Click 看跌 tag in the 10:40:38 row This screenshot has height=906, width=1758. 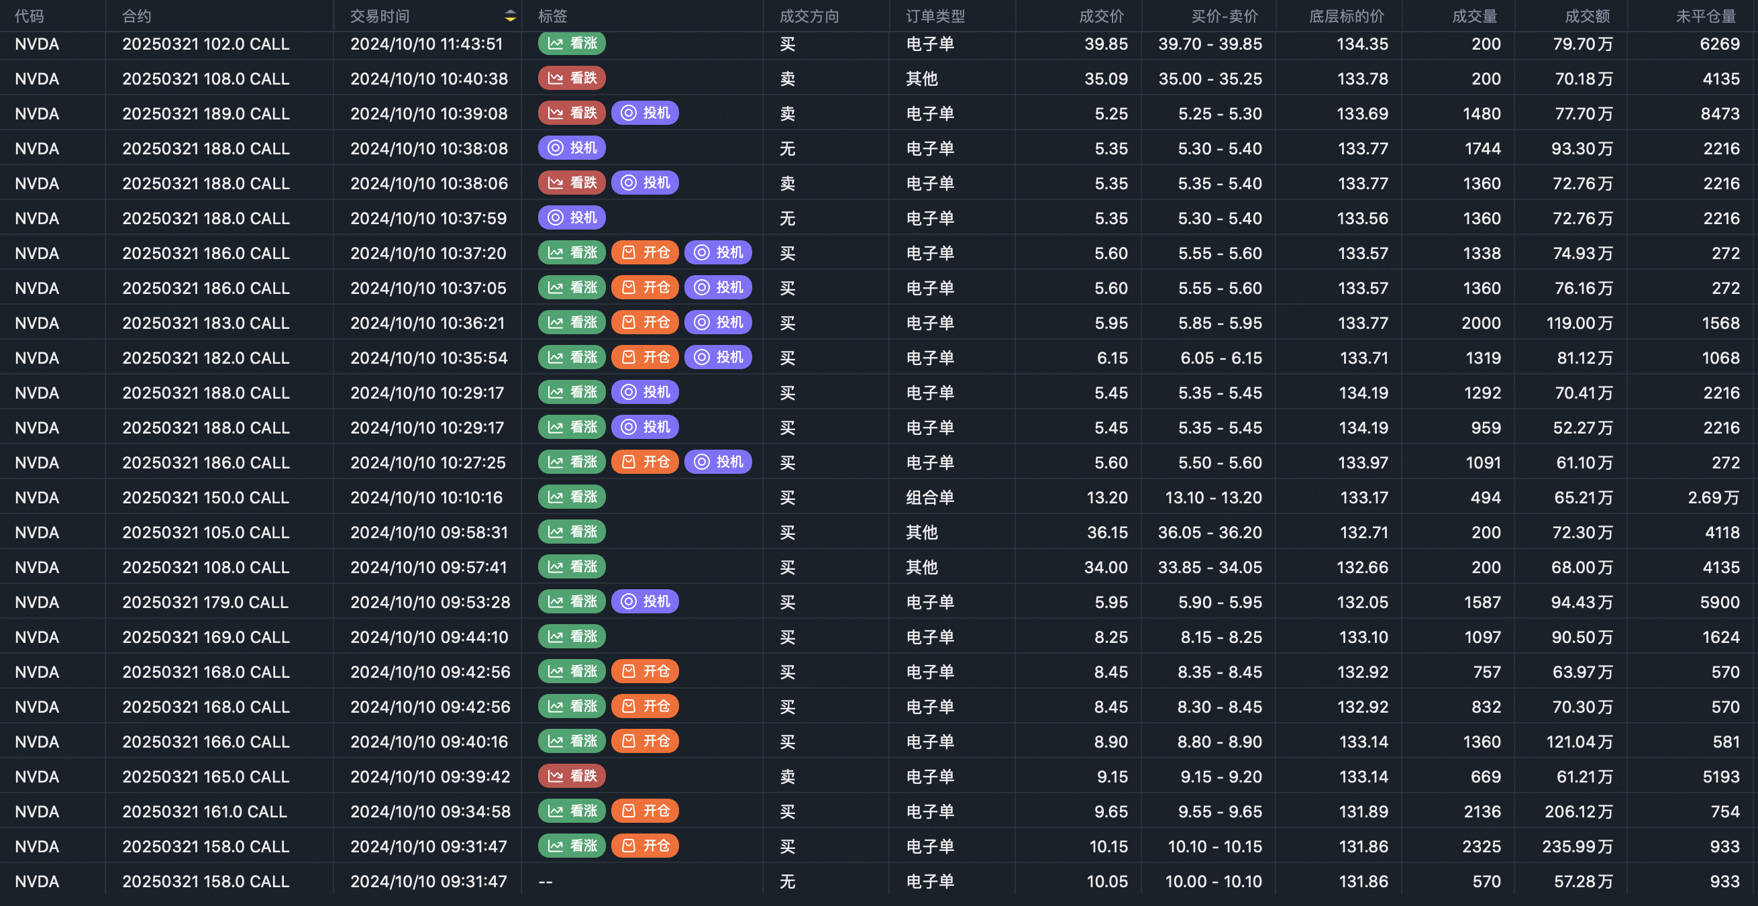[572, 79]
